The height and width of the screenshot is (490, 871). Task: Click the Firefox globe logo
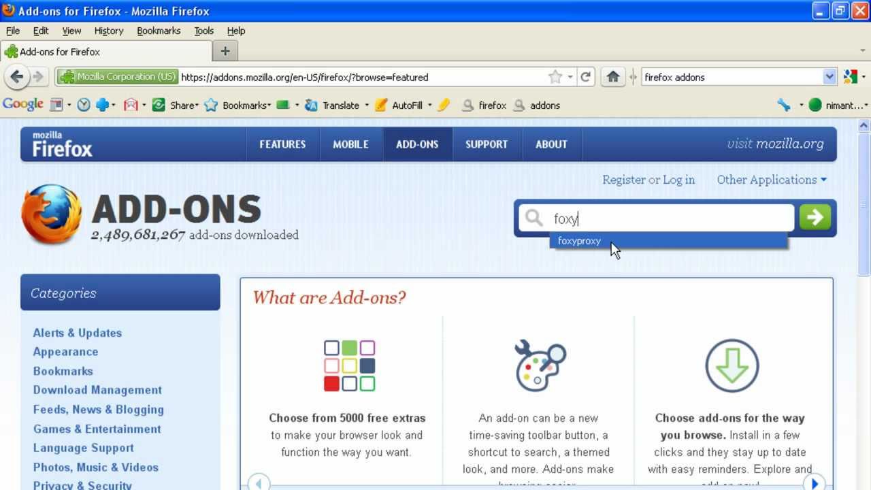52,215
